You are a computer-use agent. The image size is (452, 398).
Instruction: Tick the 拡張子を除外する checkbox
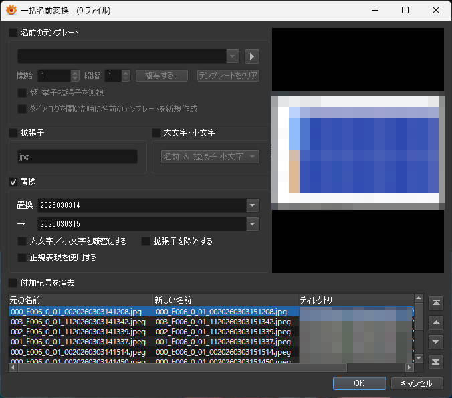point(146,241)
